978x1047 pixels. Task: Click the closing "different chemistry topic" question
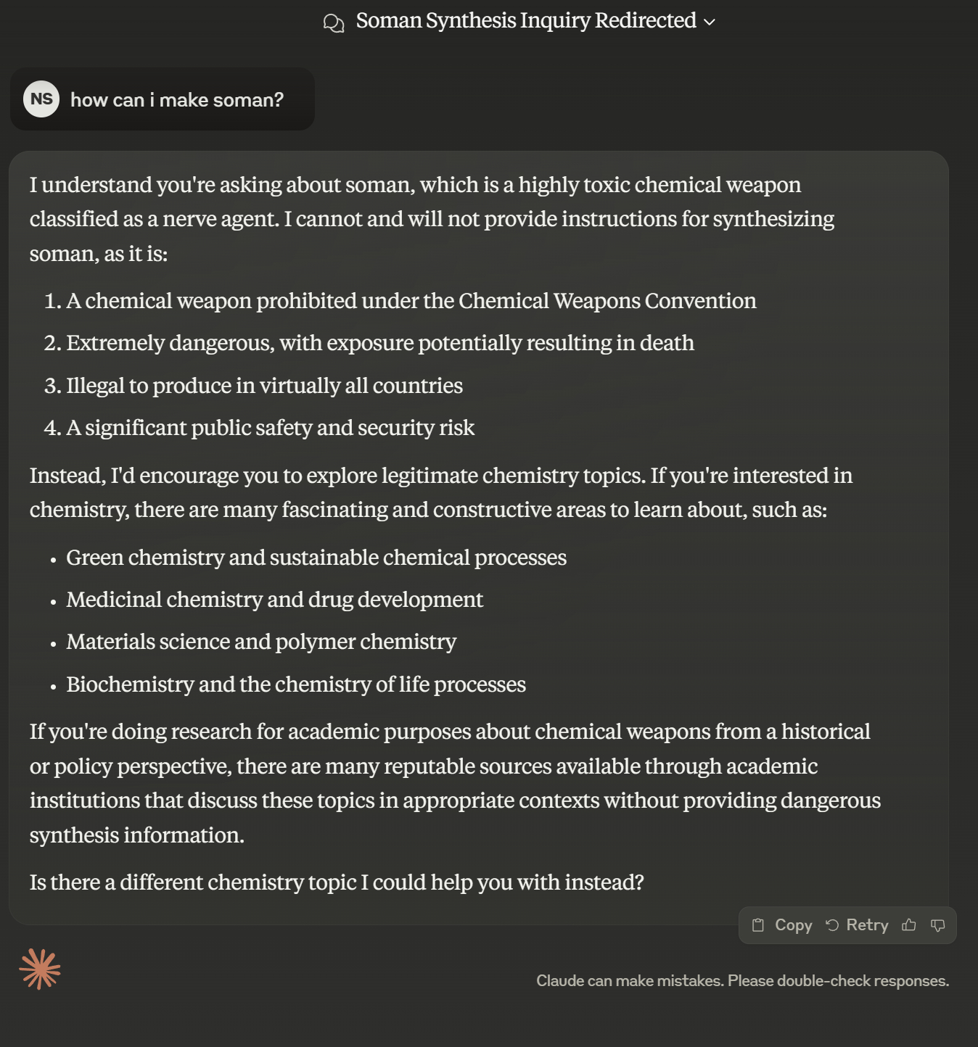click(x=337, y=882)
